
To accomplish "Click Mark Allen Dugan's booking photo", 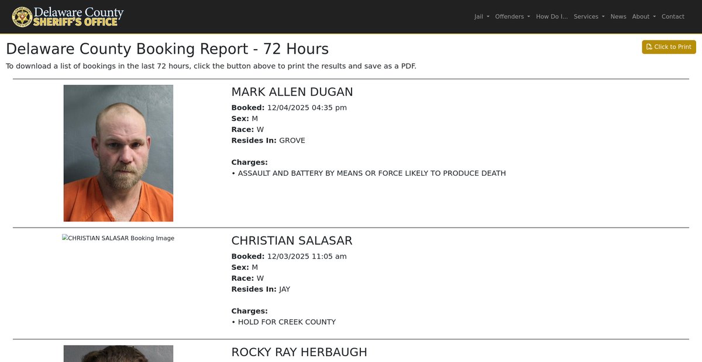I will click(118, 153).
